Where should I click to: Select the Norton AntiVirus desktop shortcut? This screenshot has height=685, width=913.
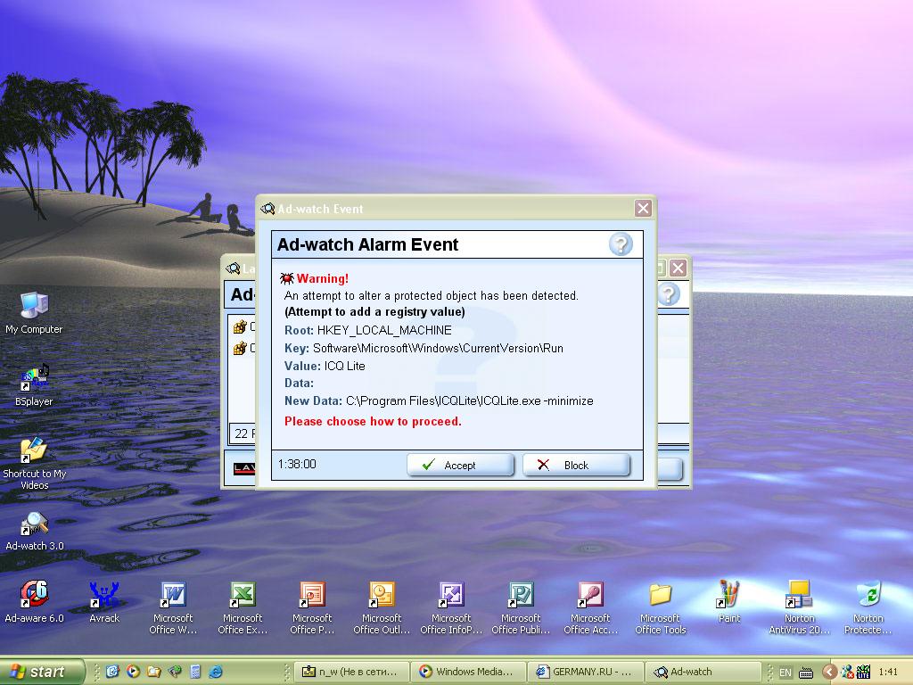pos(799,595)
